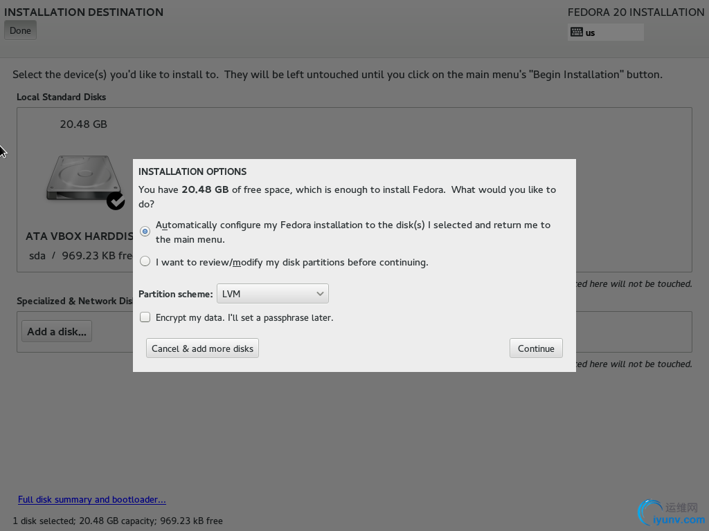Click the checkmark badge on the disk
The height and width of the screenshot is (531, 709).
tap(116, 201)
